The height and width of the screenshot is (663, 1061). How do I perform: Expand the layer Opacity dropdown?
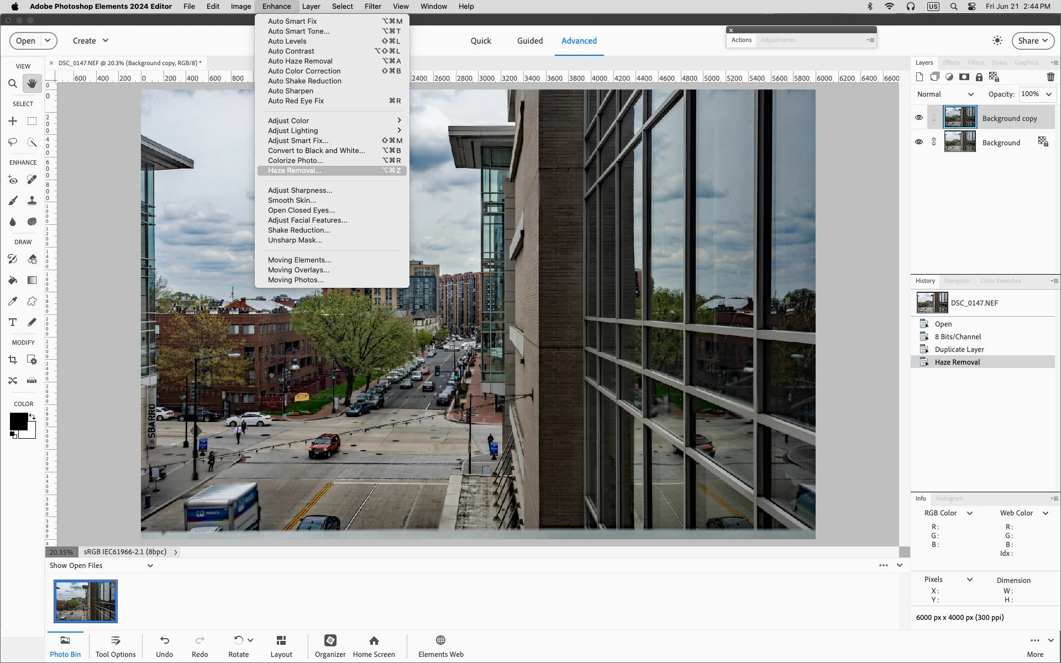[x=1048, y=94]
